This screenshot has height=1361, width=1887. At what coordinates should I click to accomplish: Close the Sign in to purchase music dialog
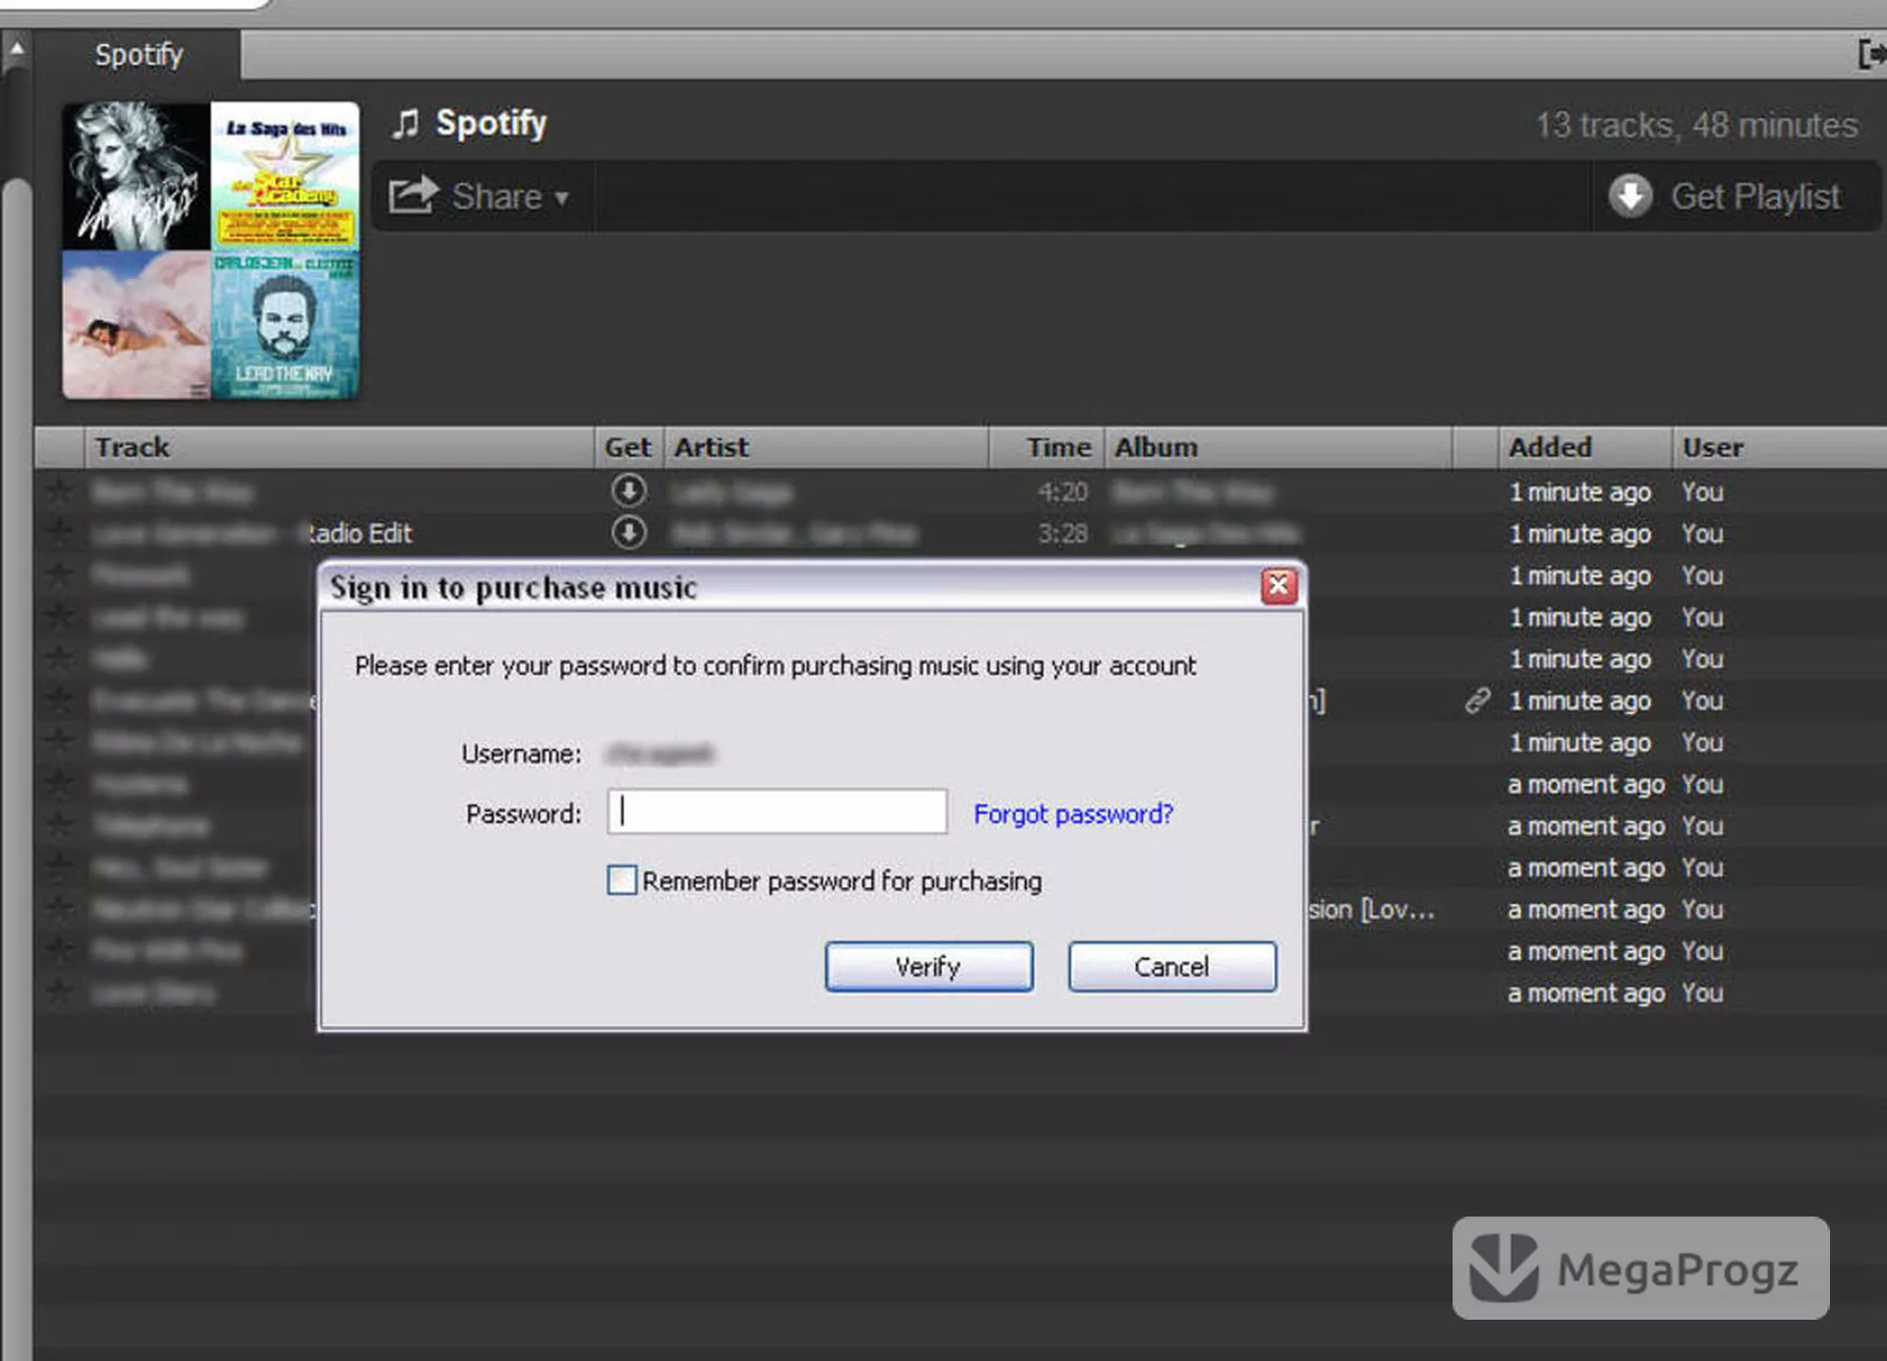[x=1279, y=587]
